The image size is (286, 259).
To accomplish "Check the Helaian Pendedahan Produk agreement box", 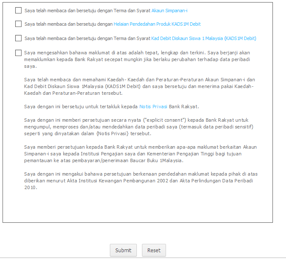I will coord(18,24).
